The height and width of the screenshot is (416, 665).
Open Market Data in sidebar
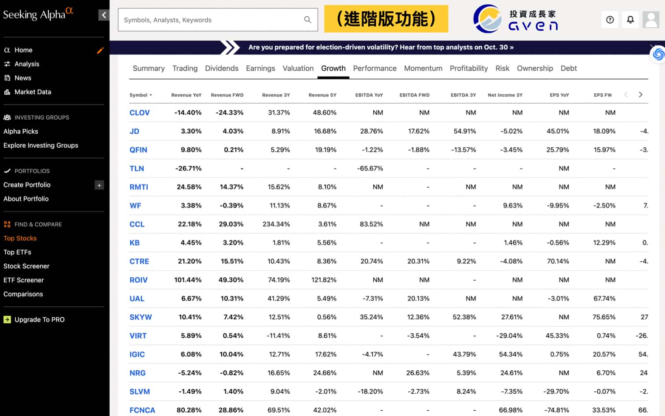33,92
